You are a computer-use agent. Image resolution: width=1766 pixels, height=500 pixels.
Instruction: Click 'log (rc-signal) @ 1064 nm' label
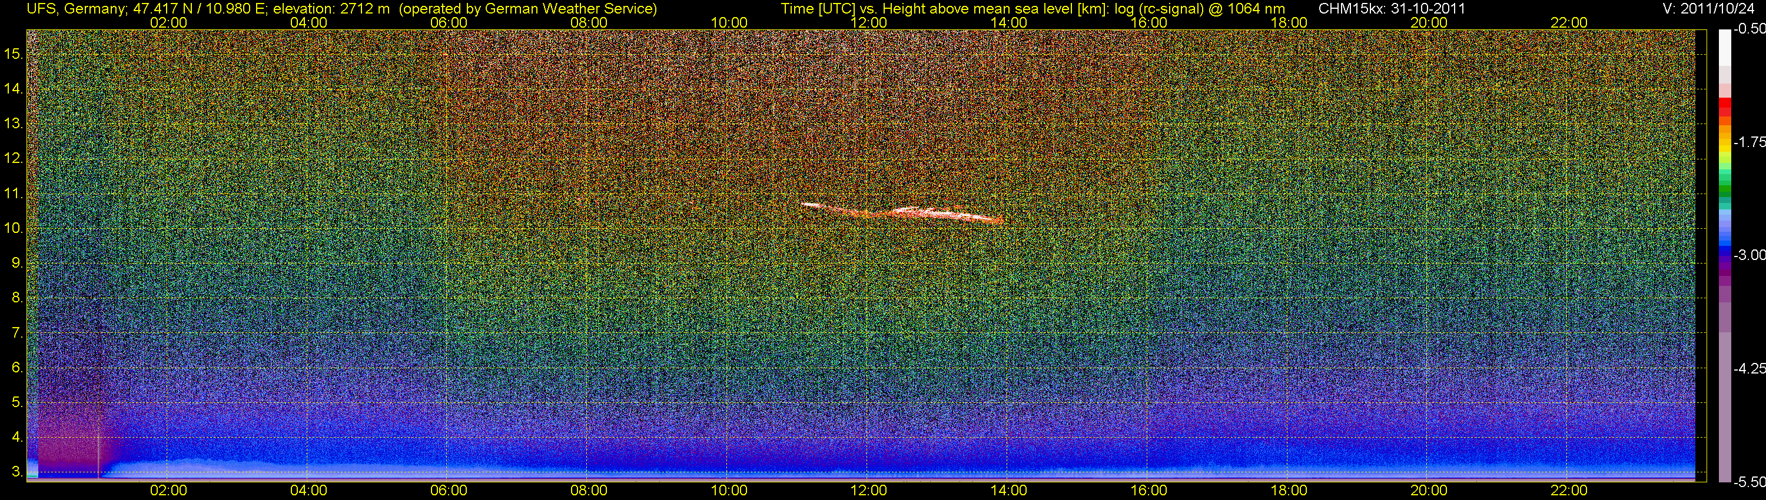click(x=1200, y=9)
